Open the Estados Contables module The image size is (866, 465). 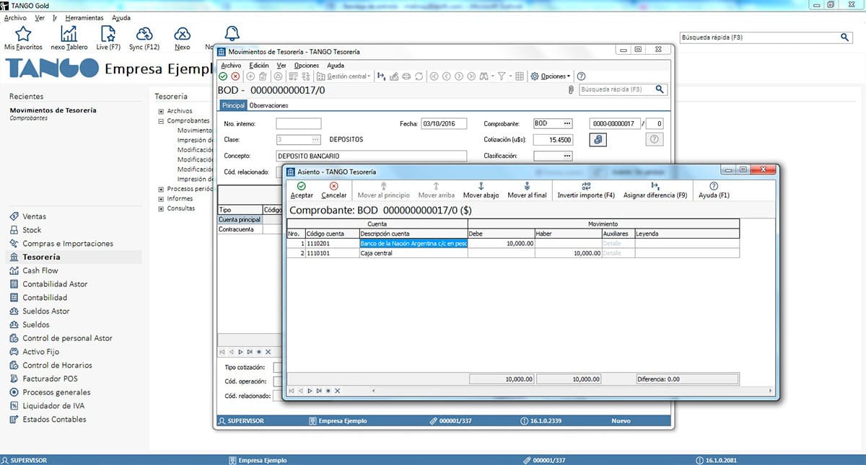(x=54, y=420)
